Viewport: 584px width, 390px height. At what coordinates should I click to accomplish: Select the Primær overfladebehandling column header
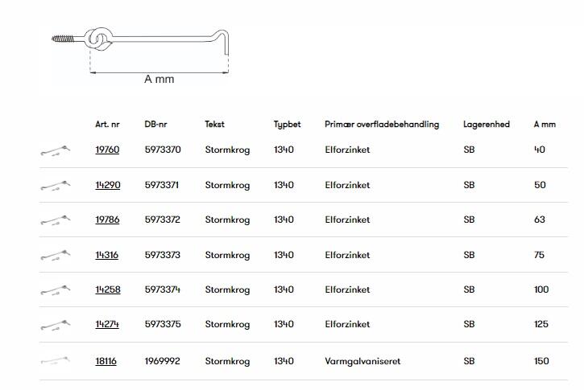coord(381,125)
